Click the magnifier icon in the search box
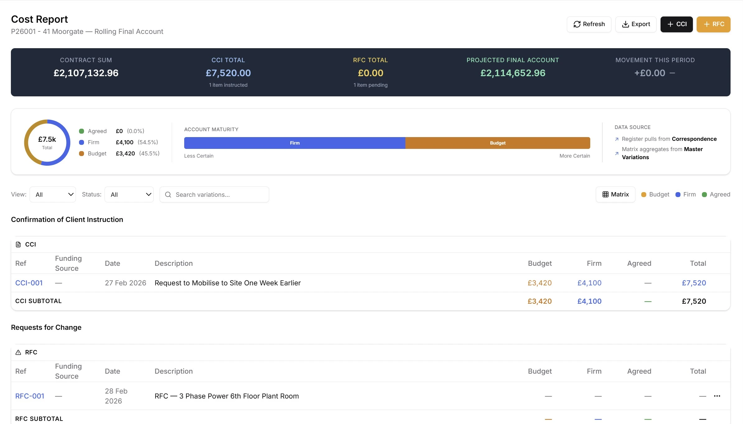The width and height of the screenshot is (743, 424). pyautogui.click(x=168, y=195)
